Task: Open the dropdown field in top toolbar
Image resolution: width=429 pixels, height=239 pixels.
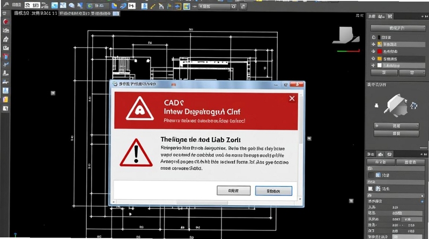Action: pyautogui.click(x=217, y=6)
